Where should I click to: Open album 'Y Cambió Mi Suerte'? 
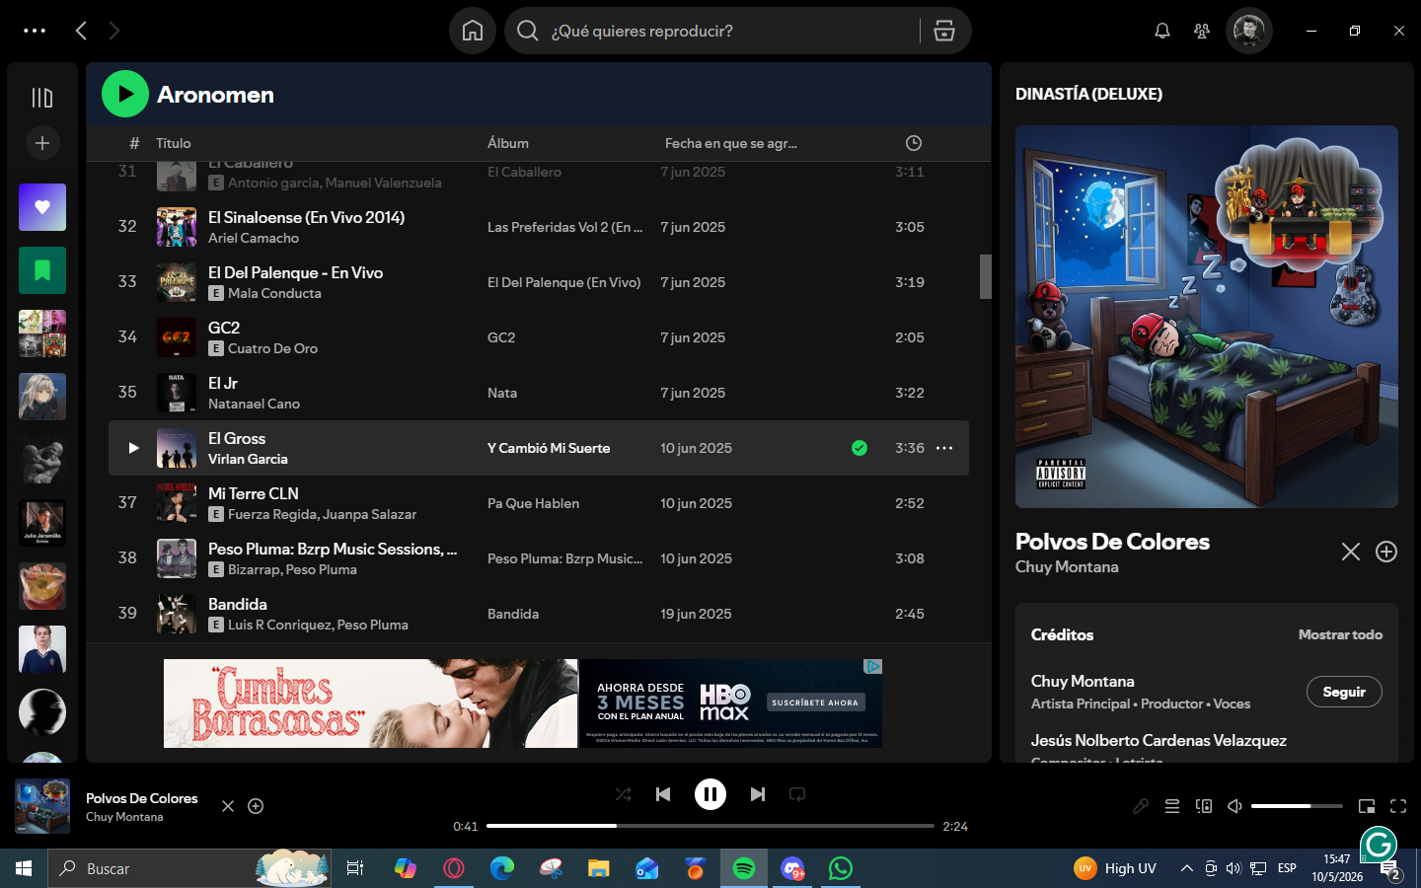pos(549,448)
